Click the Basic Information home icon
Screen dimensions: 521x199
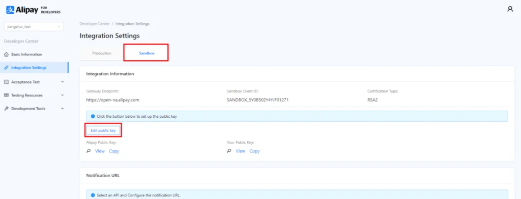[x=6, y=54]
